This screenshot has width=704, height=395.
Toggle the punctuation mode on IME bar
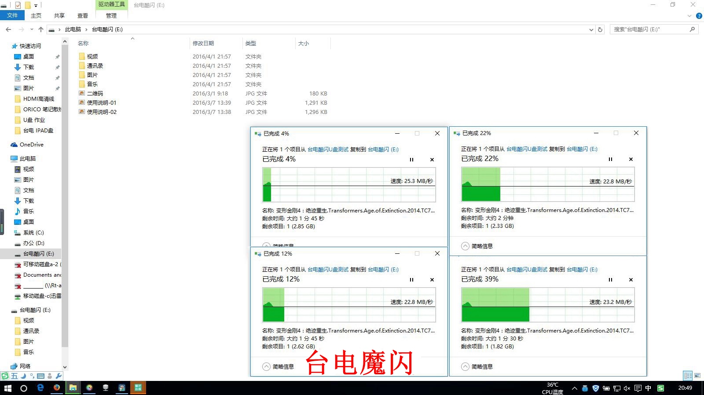tap(32, 376)
